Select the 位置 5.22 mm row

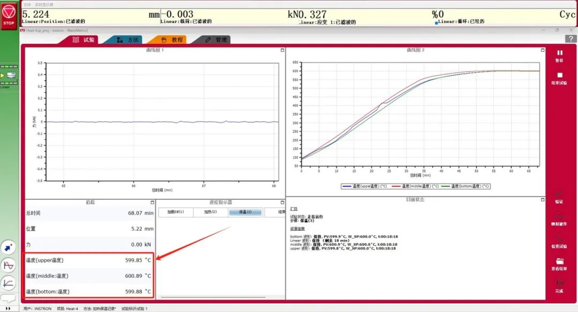click(x=89, y=229)
